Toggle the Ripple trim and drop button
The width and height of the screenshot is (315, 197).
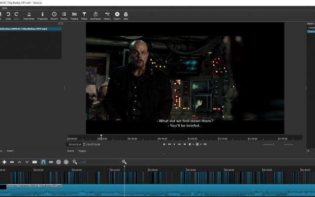[x=59, y=162]
